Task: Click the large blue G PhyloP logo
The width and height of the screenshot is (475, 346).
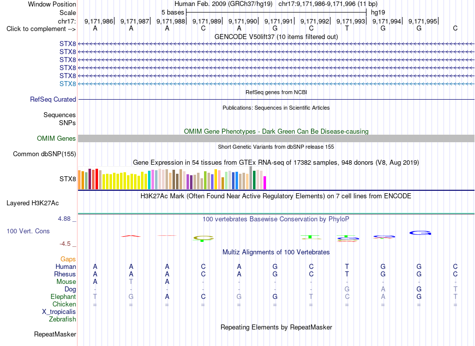Action: [420, 233]
